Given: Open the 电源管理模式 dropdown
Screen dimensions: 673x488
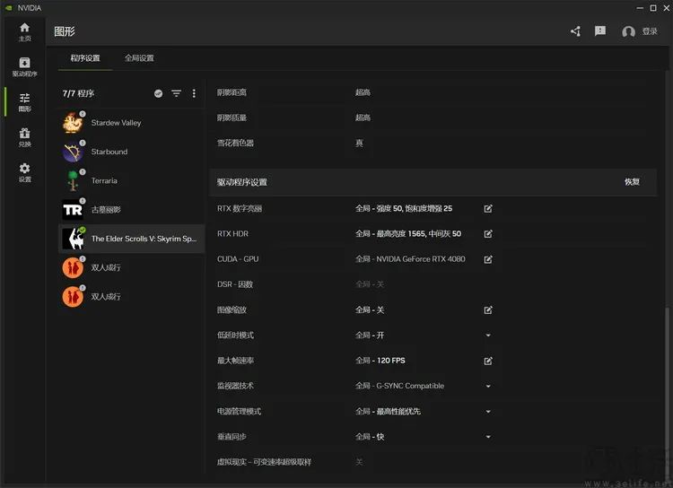Looking at the screenshot, I should [488, 412].
